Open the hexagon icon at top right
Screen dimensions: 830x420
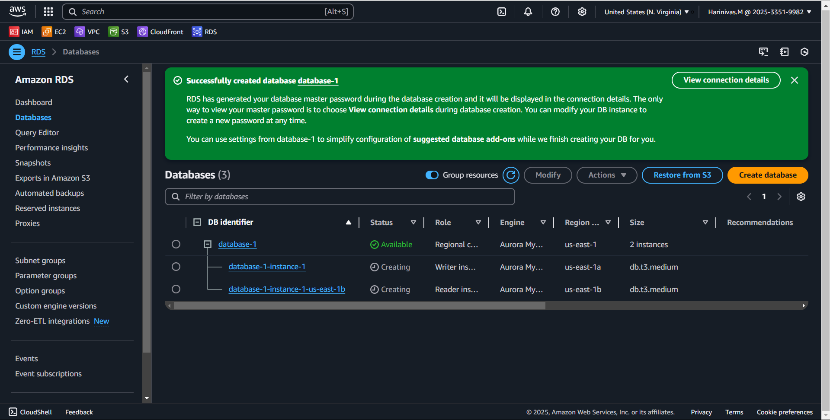[804, 52]
